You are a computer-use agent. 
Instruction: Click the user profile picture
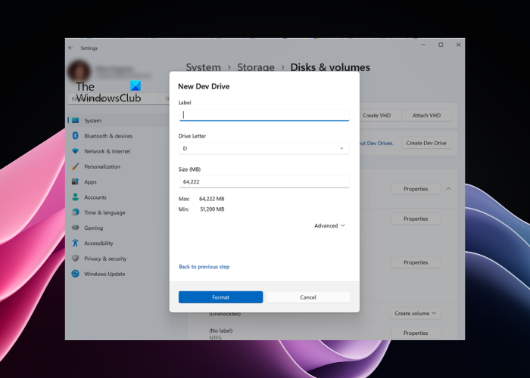pos(79,71)
